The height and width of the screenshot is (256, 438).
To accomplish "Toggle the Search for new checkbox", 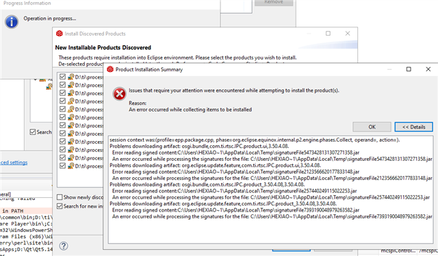I will point(60,206).
